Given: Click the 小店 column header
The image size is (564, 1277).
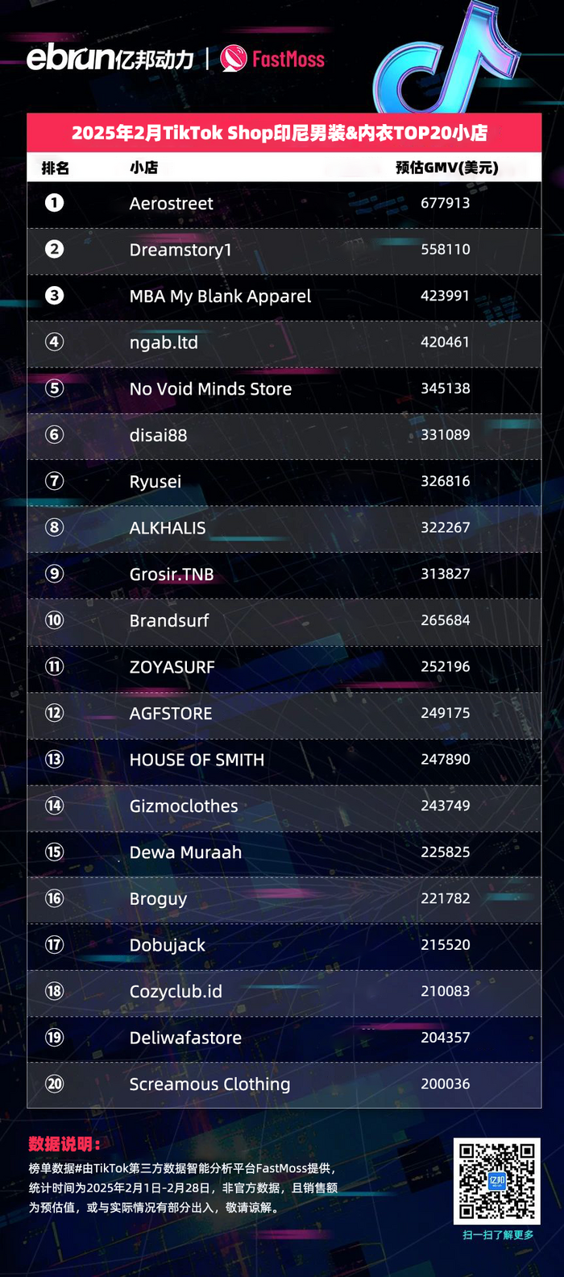Looking at the screenshot, I should click(x=144, y=168).
